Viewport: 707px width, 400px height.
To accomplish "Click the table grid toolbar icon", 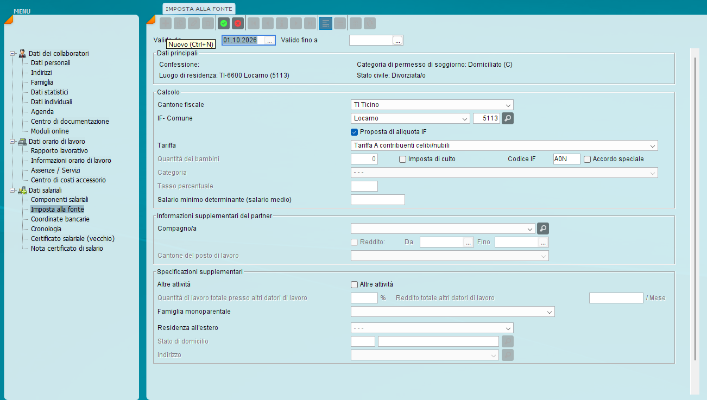I will pos(356,23).
